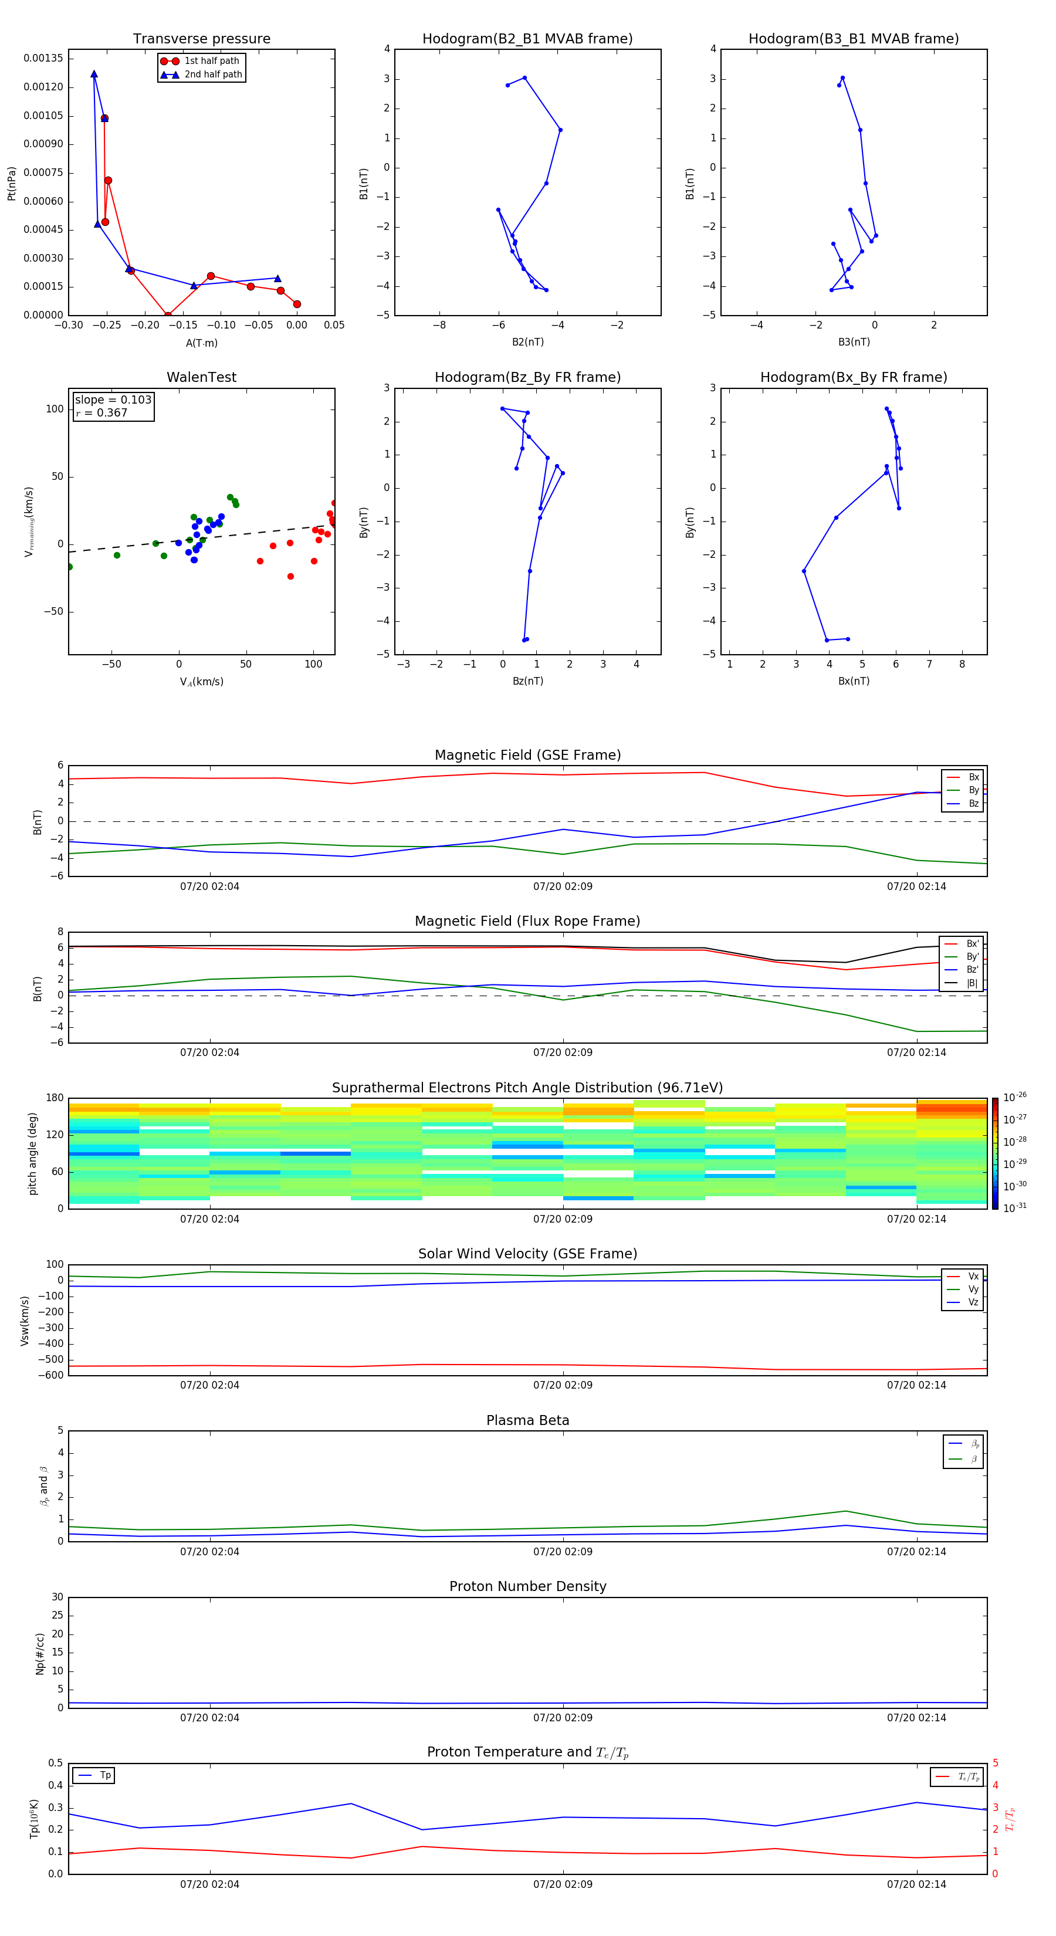Click '07/20 02:09' tick under GSE magnetic field
Screen dimensions: 1056x1936
(x=563, y=887)
